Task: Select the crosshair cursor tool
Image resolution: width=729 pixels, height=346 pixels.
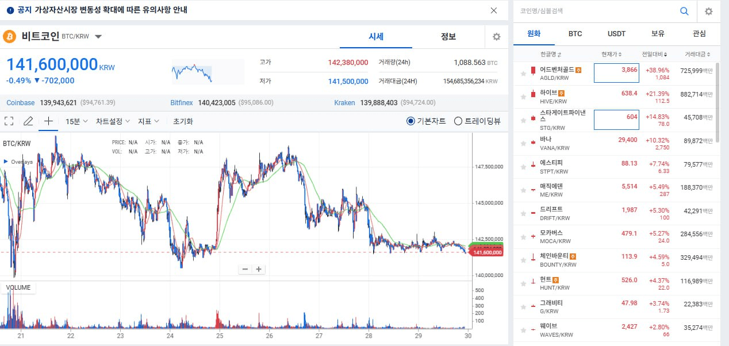Action: tap(49, 121)
